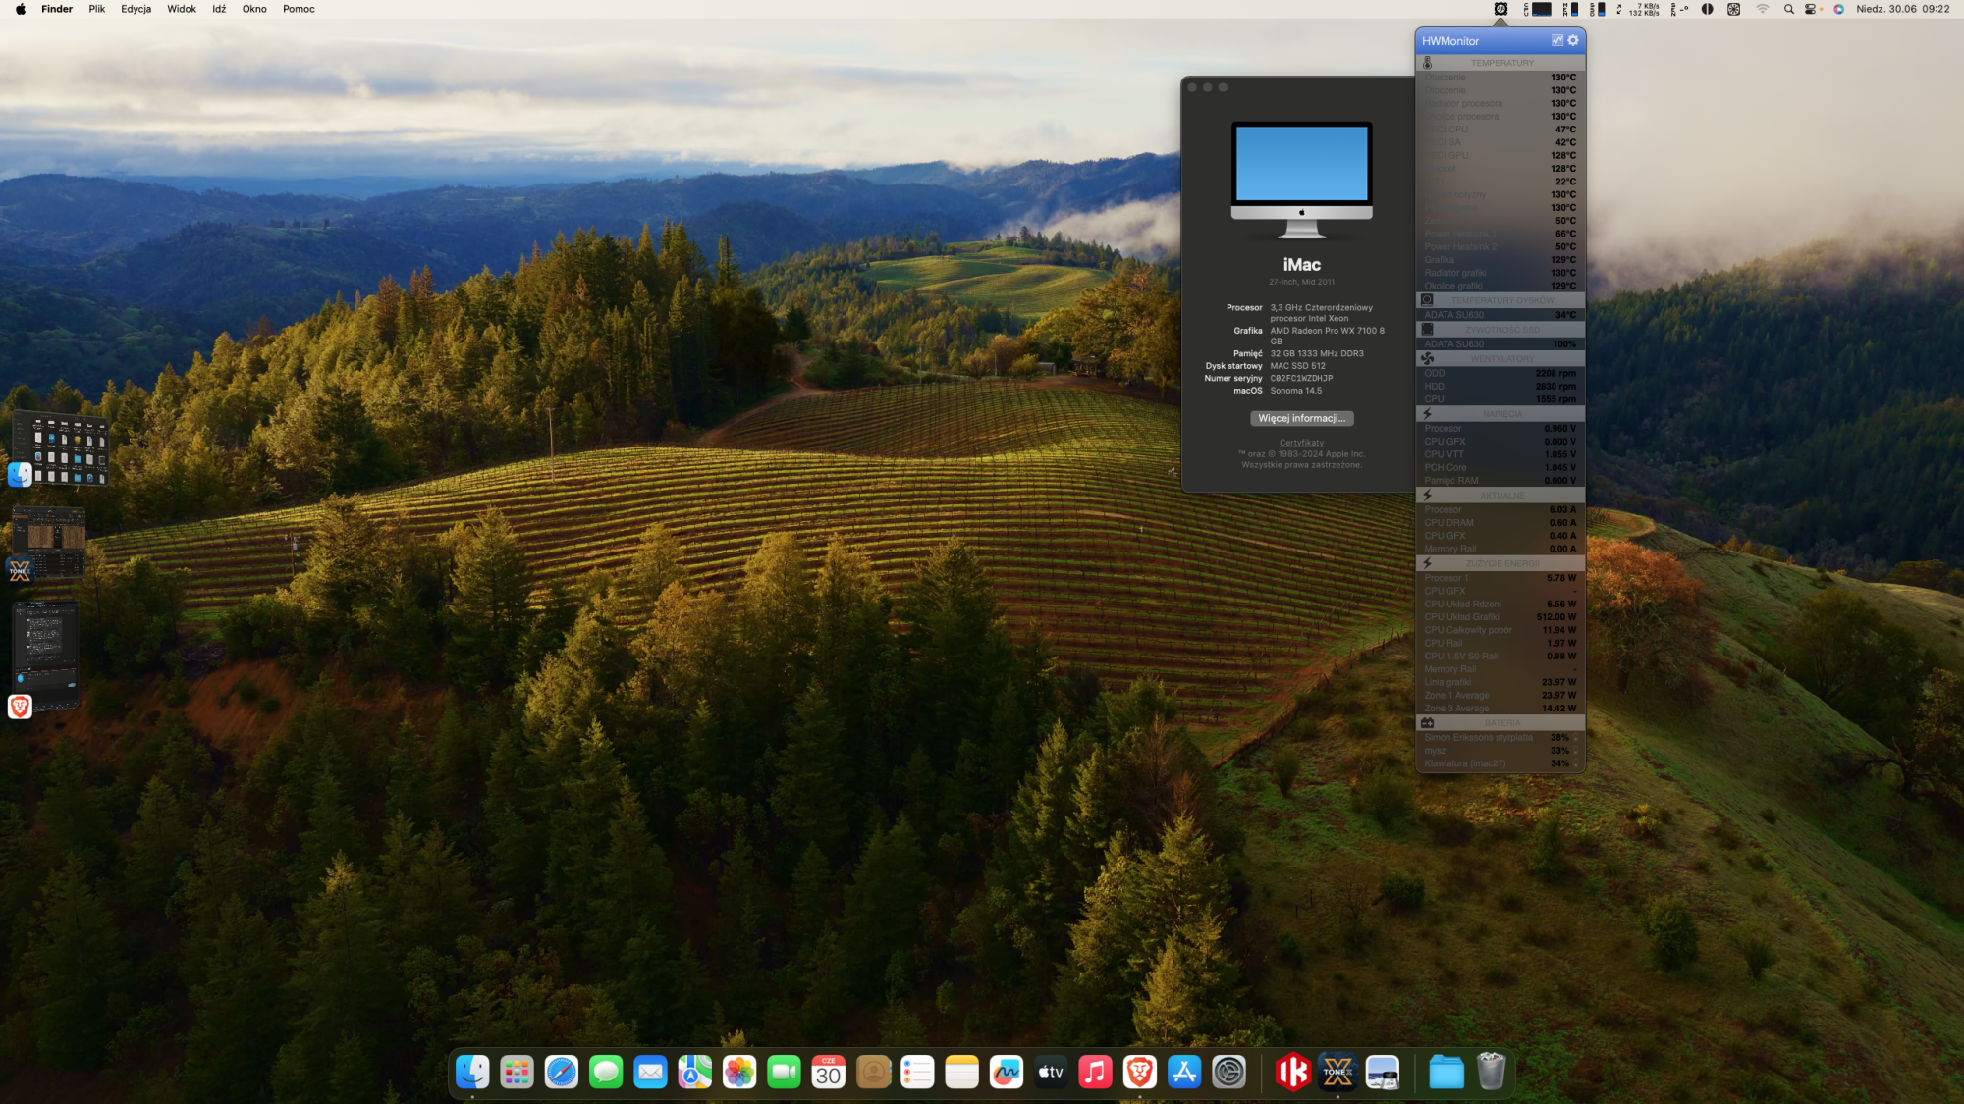Screen dimensions: 1964x1104
Task: Collapse the Temperatury section header
Action: 1500,63
